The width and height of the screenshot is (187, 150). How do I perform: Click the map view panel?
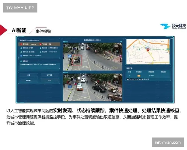coord(148,52)
